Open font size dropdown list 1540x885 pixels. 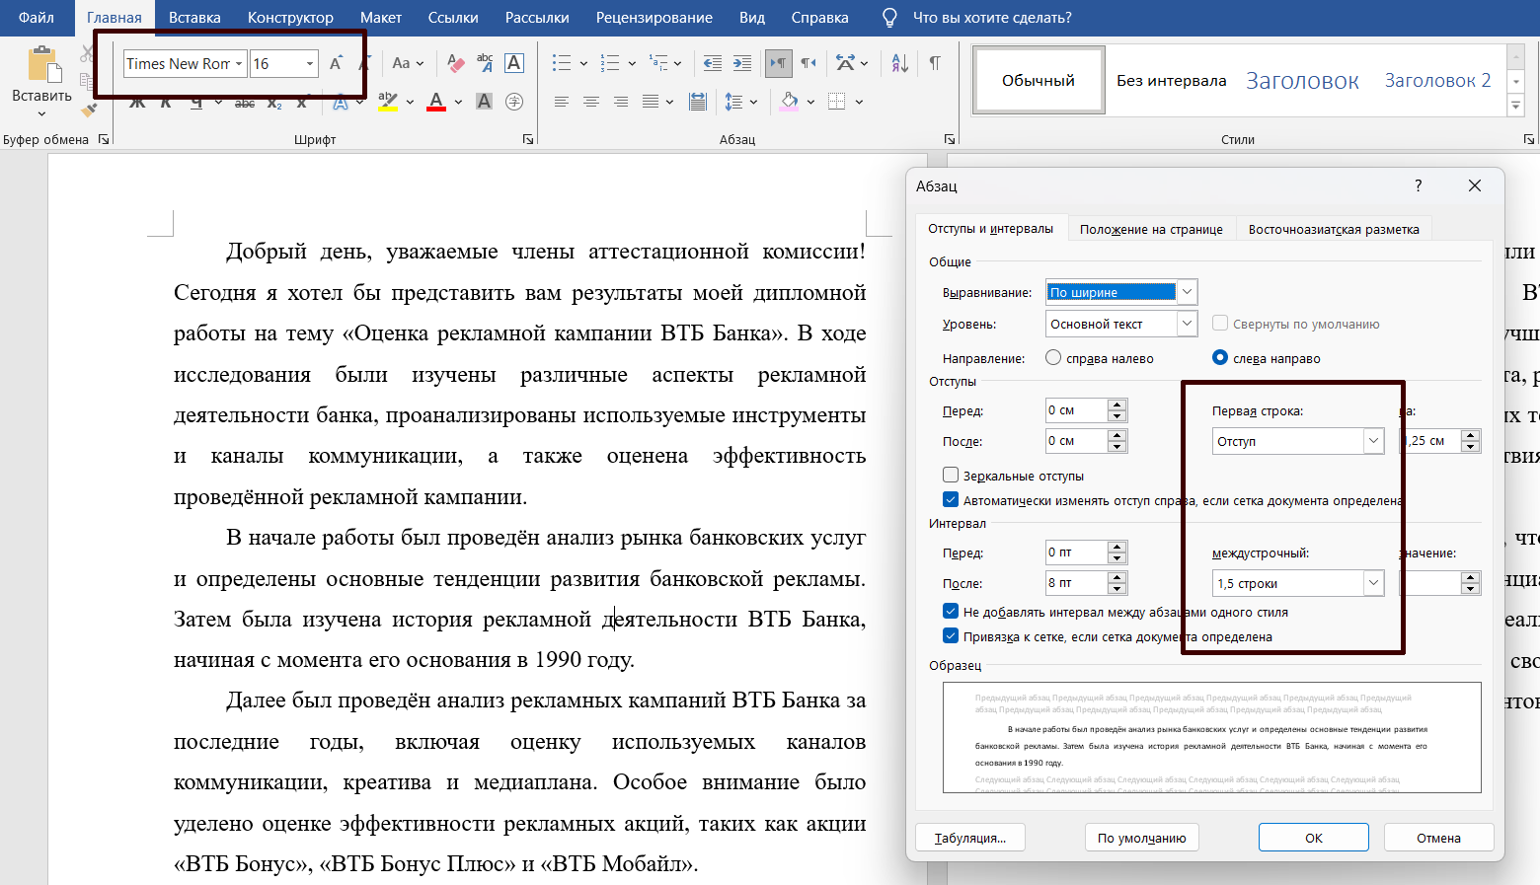310,63
